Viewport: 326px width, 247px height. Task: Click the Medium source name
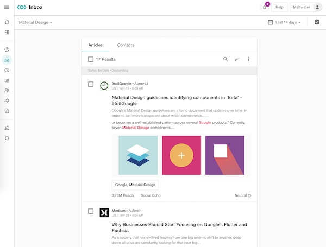[118, 211]
